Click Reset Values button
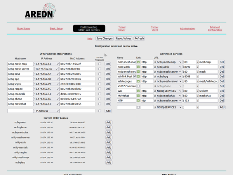 (123, 38)
